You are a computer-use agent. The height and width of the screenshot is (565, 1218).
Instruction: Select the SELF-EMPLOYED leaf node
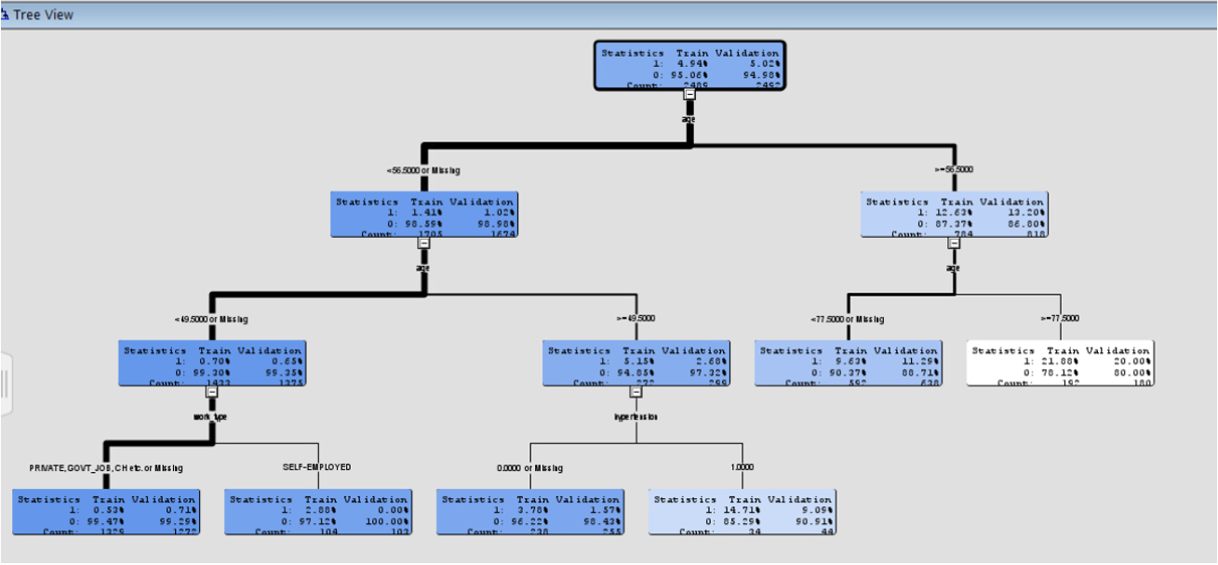pos(317,511)
